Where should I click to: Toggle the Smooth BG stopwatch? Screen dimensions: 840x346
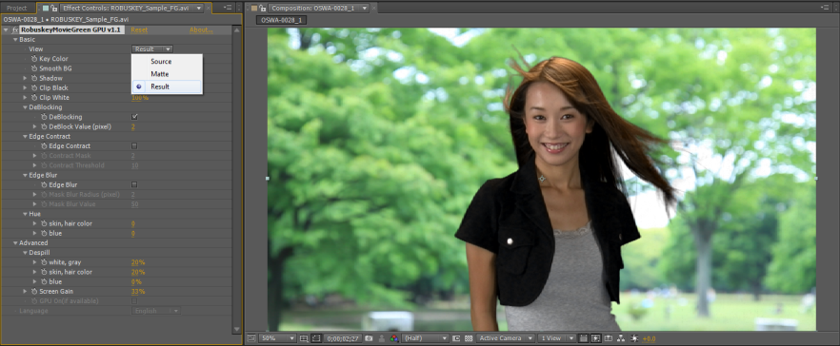coord(33,68)
